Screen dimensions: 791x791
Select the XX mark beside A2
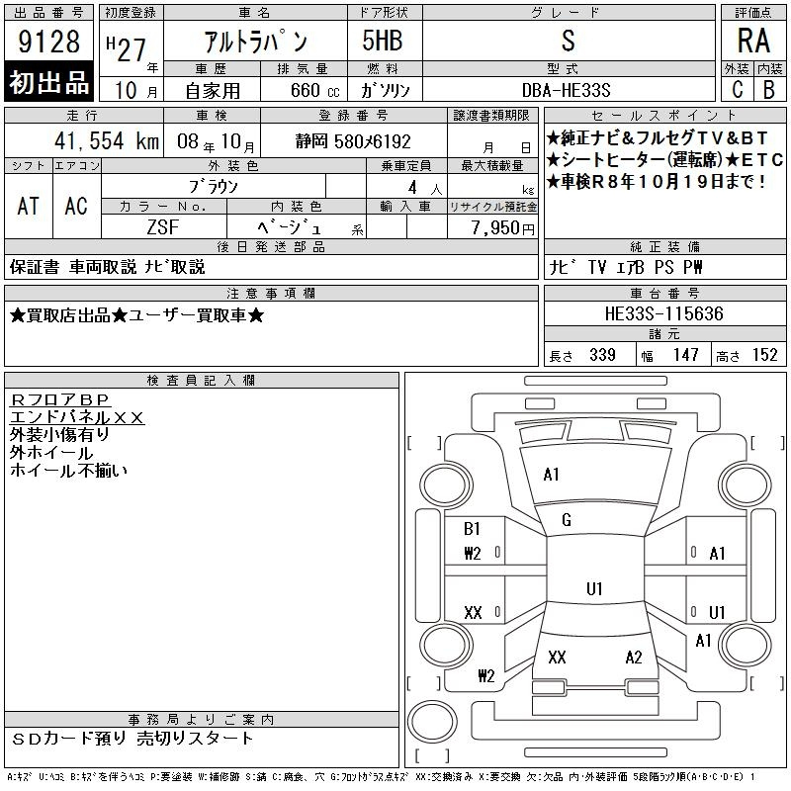[557, 658]
